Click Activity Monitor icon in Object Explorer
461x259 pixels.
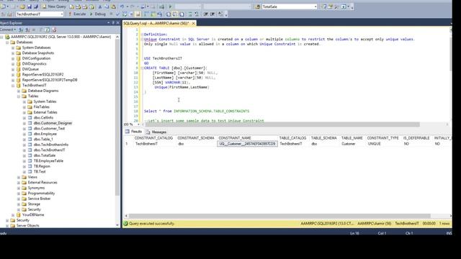54,29
